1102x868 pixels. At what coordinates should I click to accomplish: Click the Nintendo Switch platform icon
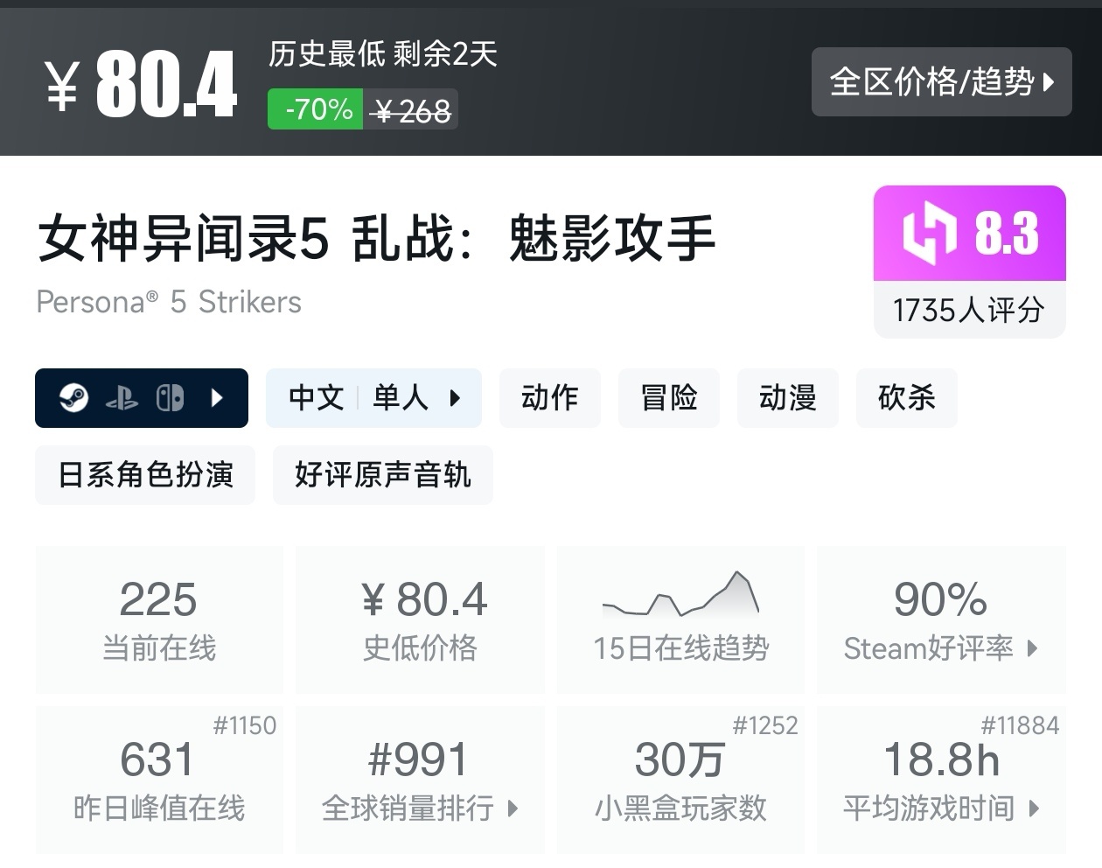pyautogui.click(x=170, y=398)
